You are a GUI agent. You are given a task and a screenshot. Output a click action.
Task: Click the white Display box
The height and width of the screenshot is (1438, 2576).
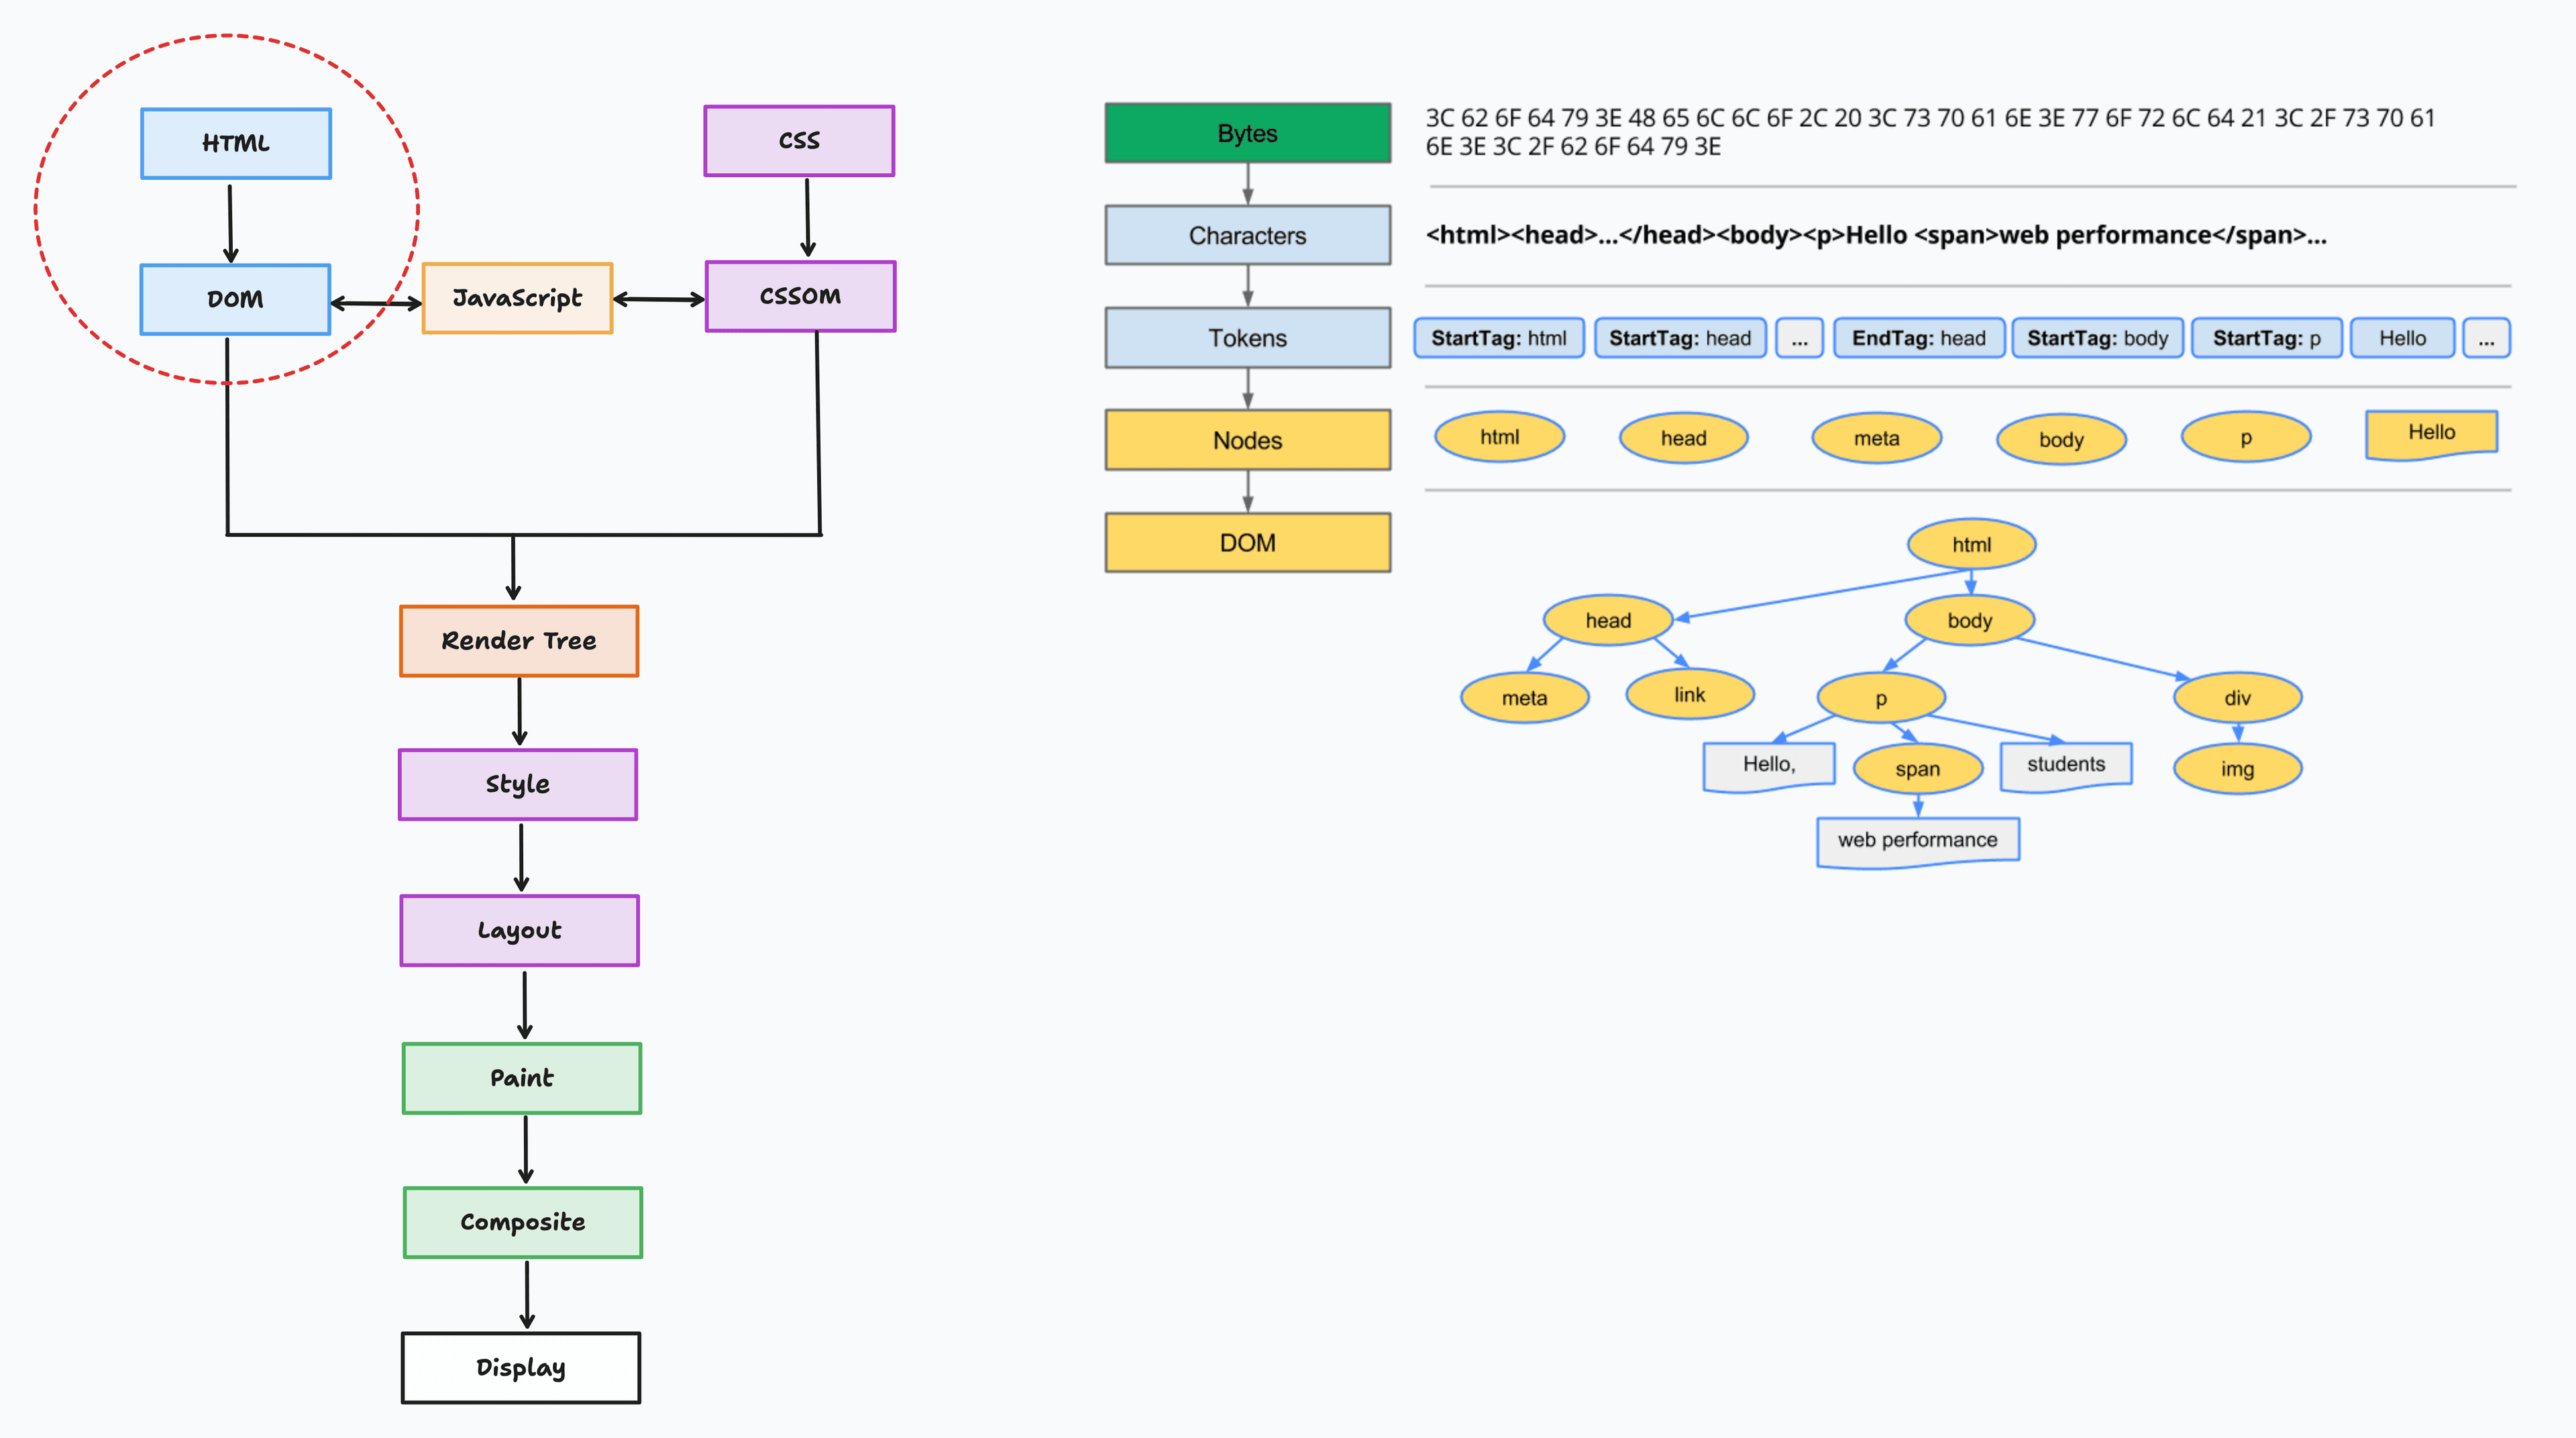[x=521, y=1368]
